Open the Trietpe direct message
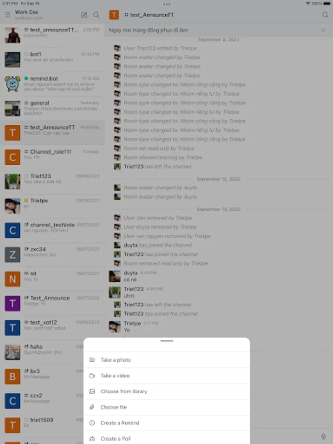The image size is (333, 444). coord(52,206)
